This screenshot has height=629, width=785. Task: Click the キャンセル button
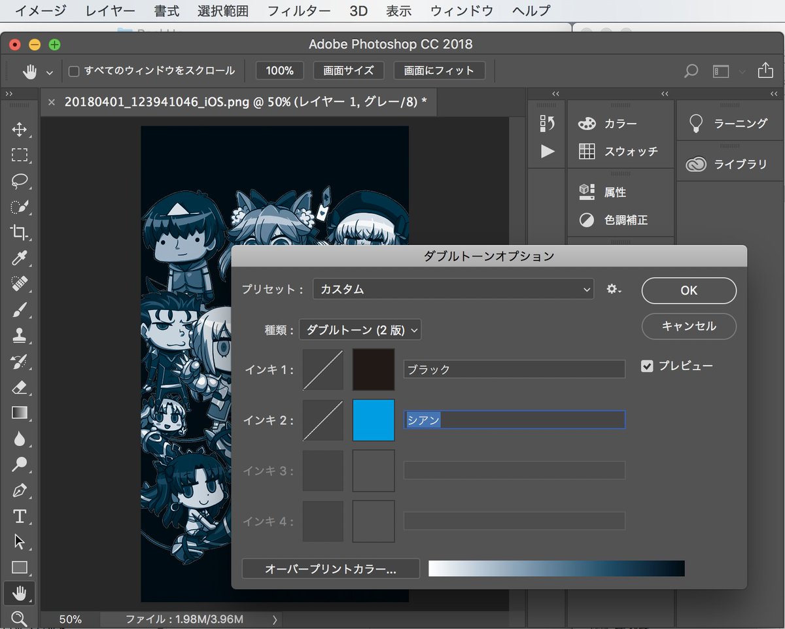point(689,326)
